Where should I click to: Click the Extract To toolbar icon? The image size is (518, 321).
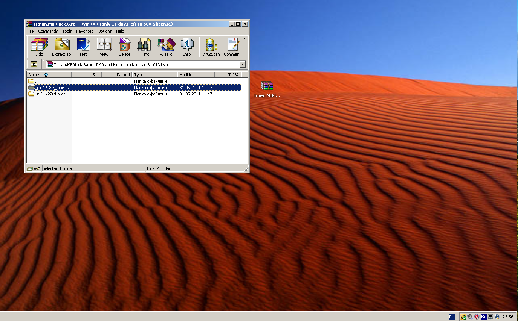(61, 47)
